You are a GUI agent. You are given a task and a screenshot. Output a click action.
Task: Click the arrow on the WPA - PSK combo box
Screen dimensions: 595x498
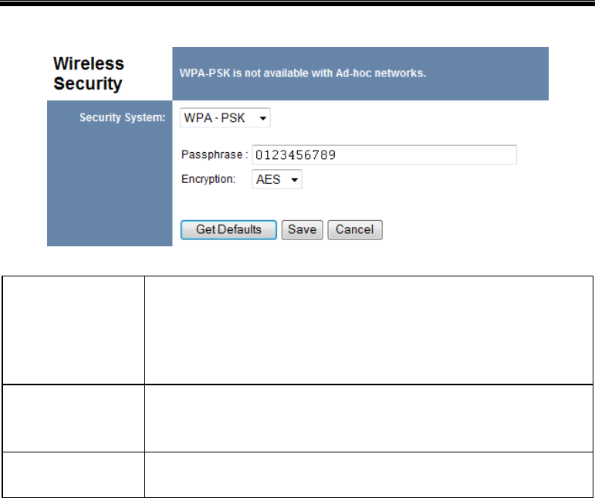[262, 118]
